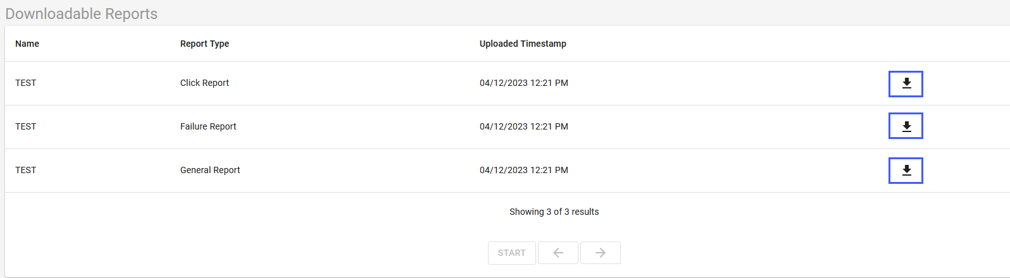The width and height of the screenshot is (1010, 278).
Task: Go to next page with right arrow
Action: (601, 253)
